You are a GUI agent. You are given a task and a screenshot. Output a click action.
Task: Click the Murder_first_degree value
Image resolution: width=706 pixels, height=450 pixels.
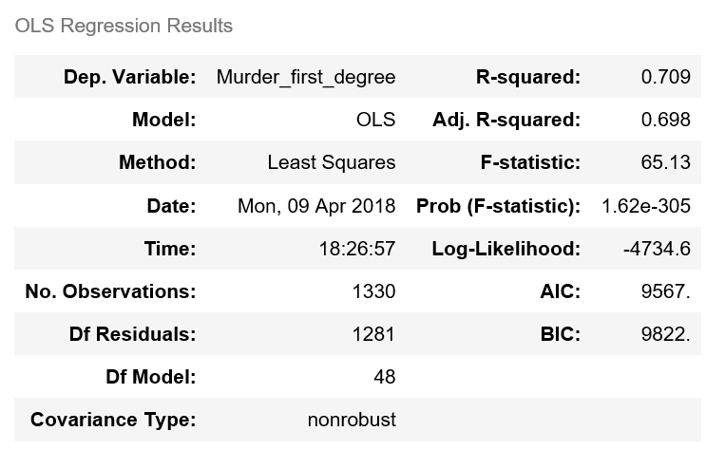coord(306,77)
